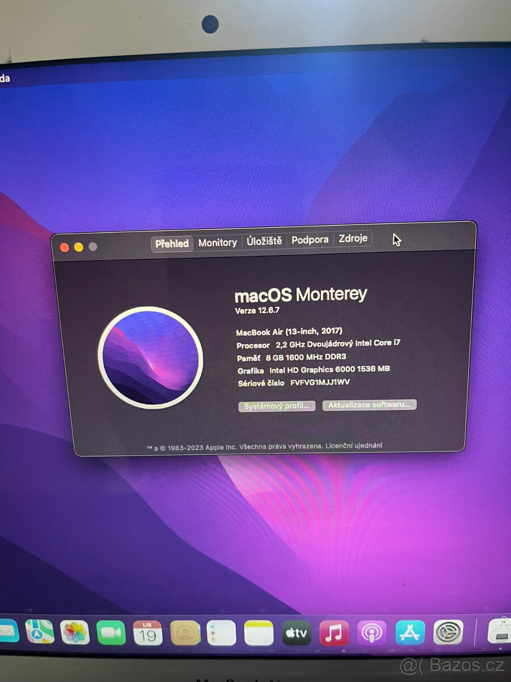Image resolution: width=511 pixels, height=682 pixels.
Task: Open System Preferences in dock
Action: coord(448,631)
